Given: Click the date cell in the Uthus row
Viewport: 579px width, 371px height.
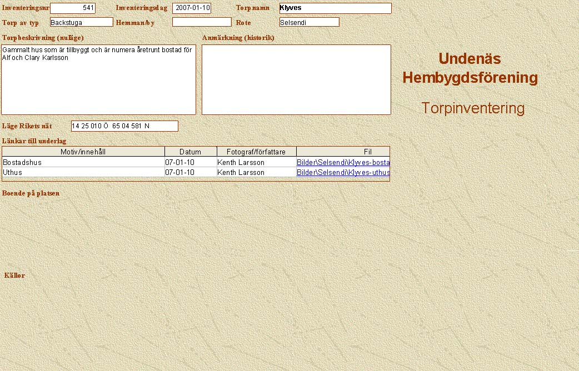Looking at the screenshot, I should (x=191, y=173).
